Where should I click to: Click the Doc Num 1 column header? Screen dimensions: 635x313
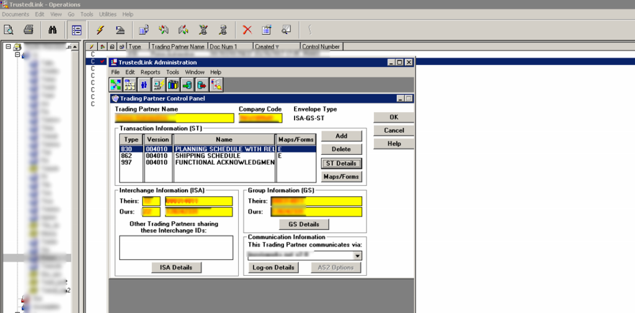coord(231,46)
